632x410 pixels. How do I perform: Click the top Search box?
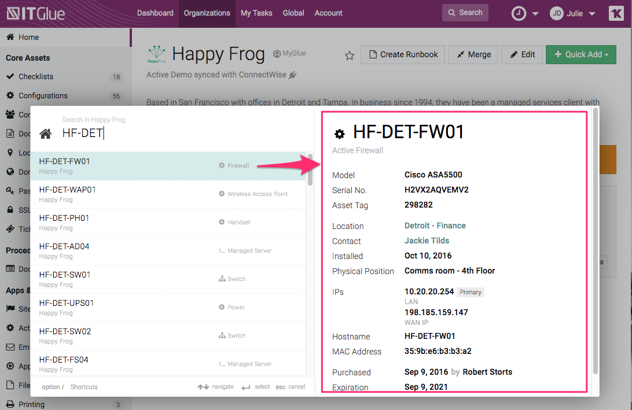465,13
